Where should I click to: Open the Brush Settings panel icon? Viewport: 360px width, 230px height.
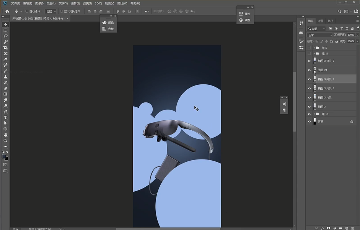301,41
